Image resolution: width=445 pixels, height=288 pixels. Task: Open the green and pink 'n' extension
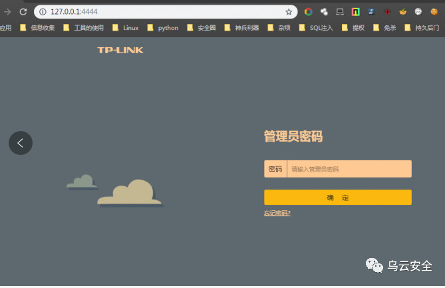point(356,11)
